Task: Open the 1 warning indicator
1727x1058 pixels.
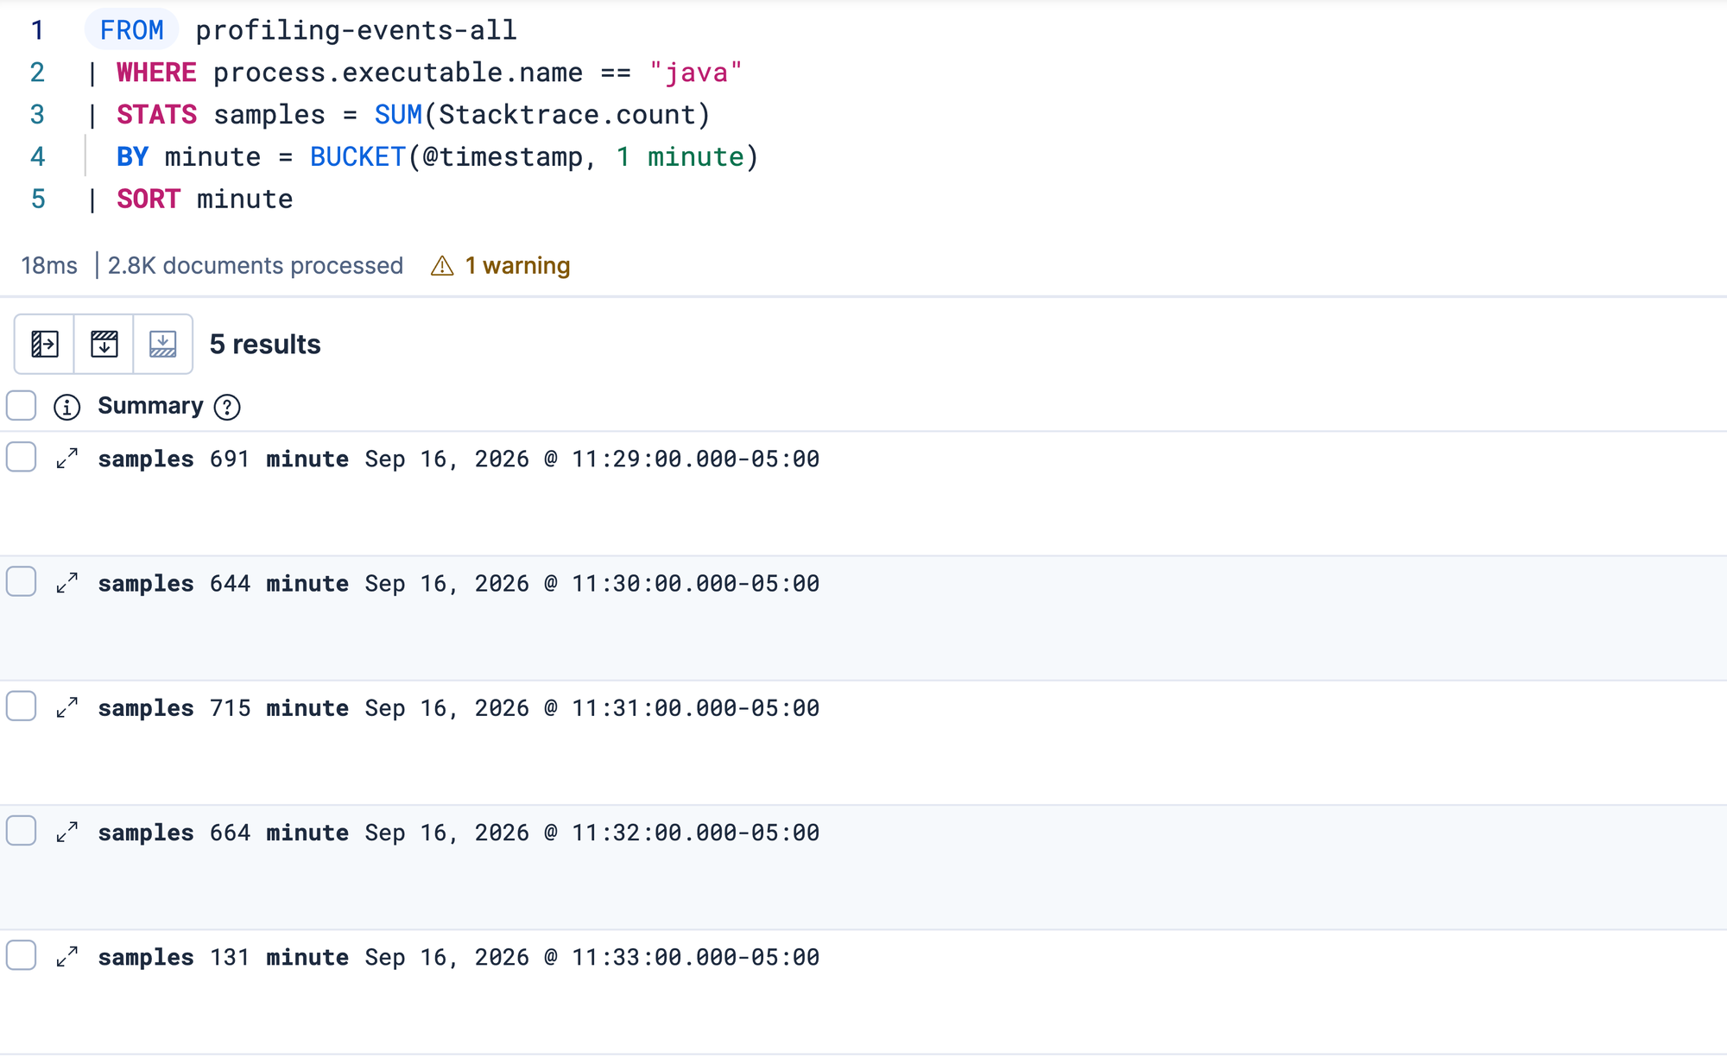Action: (x=501, y=266)
